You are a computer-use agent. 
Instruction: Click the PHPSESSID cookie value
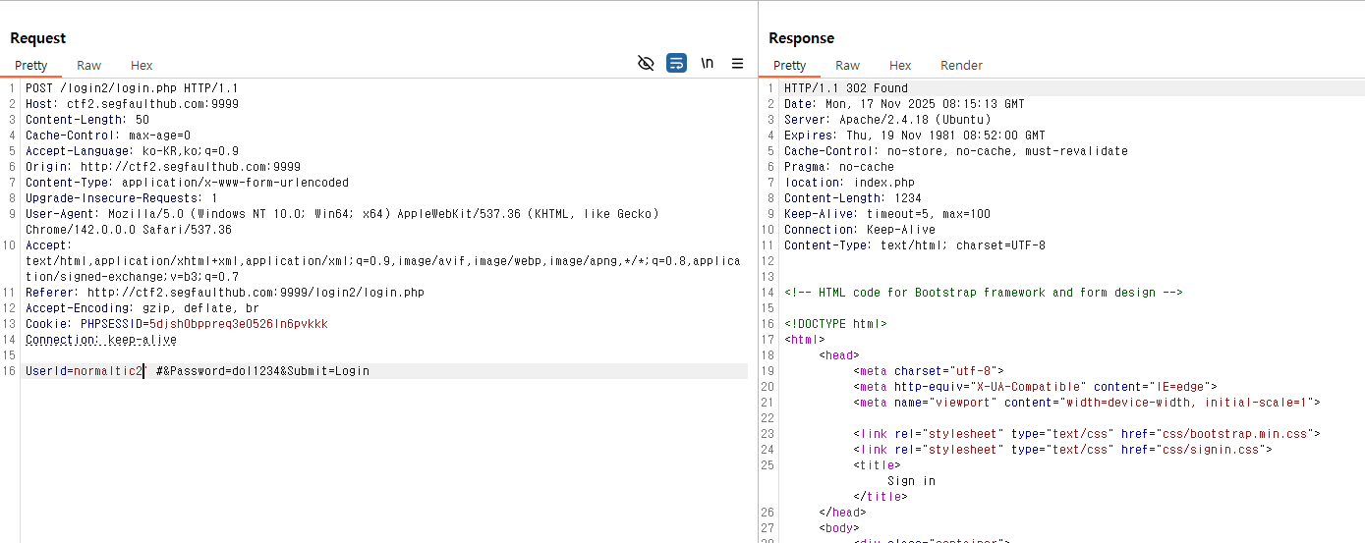(239, 324)
